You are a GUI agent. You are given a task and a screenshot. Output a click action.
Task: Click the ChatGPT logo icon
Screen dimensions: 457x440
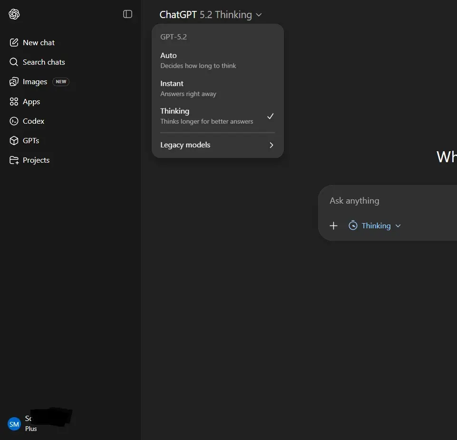coord(14,14)
